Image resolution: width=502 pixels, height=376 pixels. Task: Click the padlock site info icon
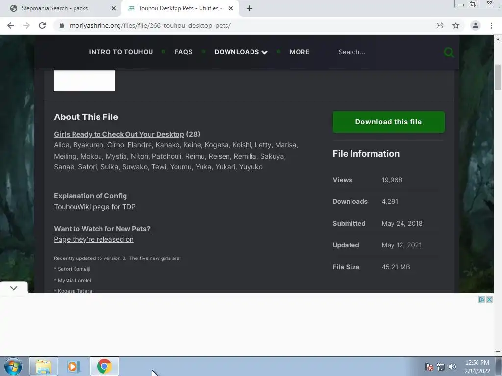coord(62,25)
